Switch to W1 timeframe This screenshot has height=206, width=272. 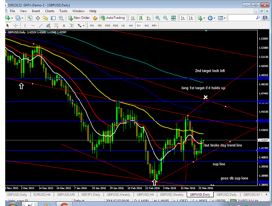click(147, 26)
